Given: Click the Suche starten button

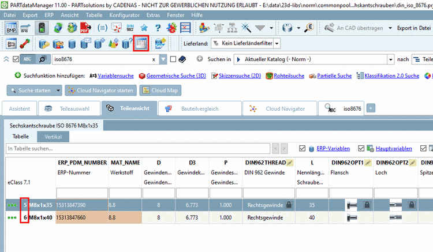Looking at the screenshot, I should coord(31,91).
